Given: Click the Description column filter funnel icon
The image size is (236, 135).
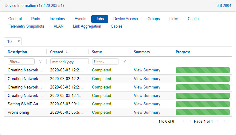Looking at the screenshot, I should click(x=41, y=61).
